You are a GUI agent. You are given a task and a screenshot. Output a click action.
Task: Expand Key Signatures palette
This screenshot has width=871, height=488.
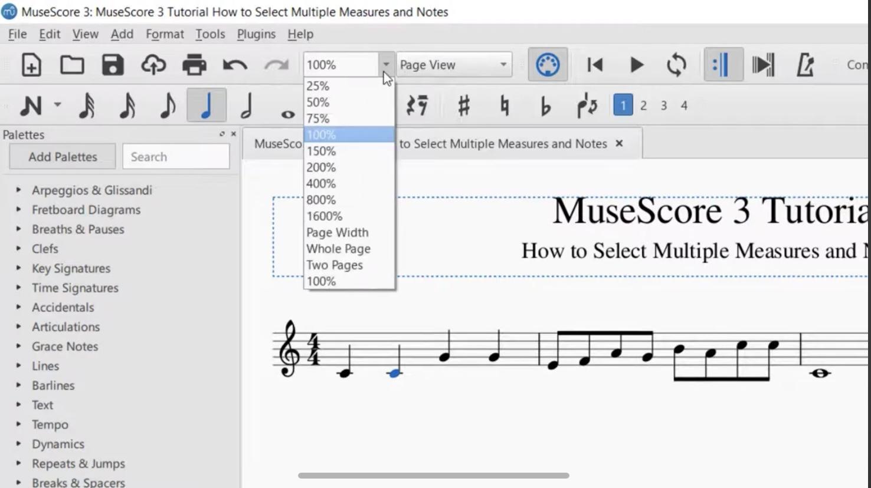[x=18, y=268]
